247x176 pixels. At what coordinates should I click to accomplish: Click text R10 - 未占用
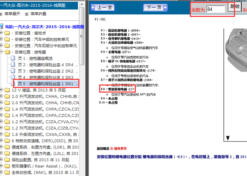108,103
